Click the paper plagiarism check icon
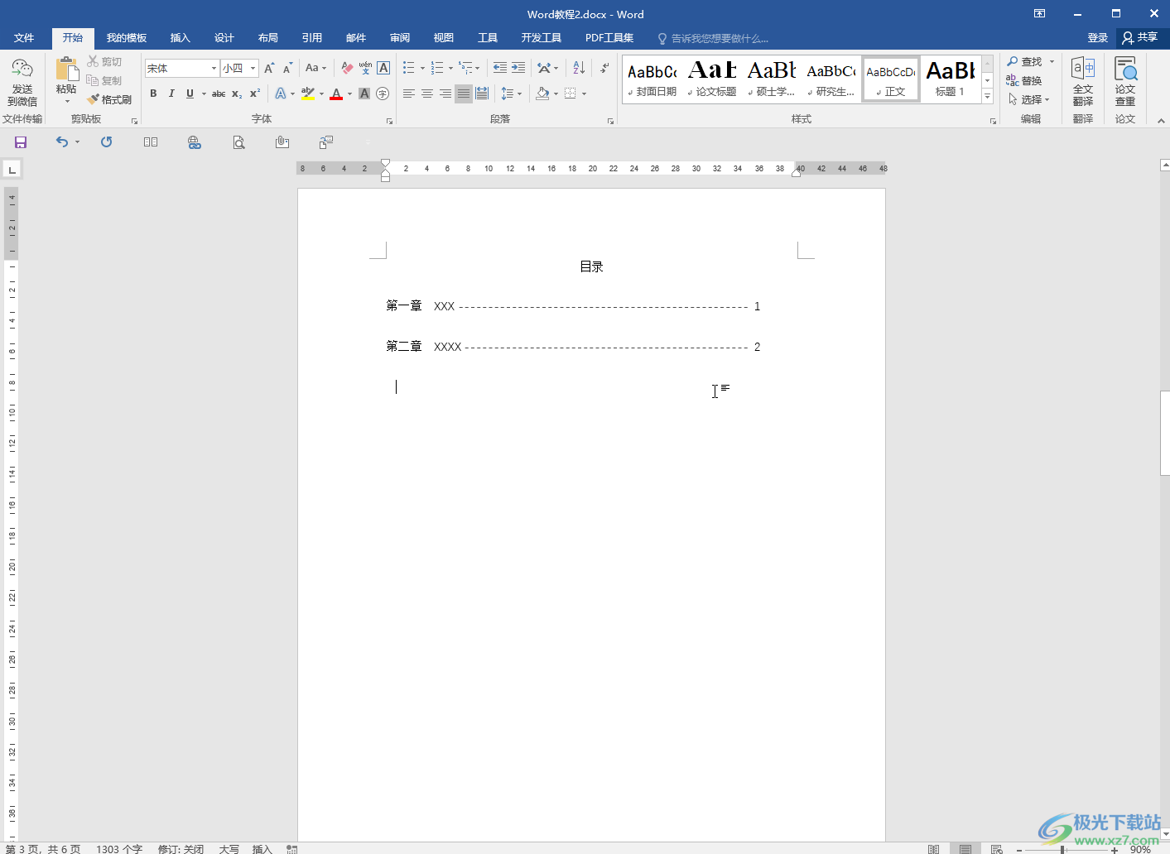Image resolution: width=1170 pixels, height=854 pixels. pos(1125,81)
